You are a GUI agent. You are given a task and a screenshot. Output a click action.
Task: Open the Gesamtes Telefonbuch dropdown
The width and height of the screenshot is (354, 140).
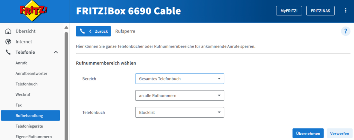pos(179,79)
